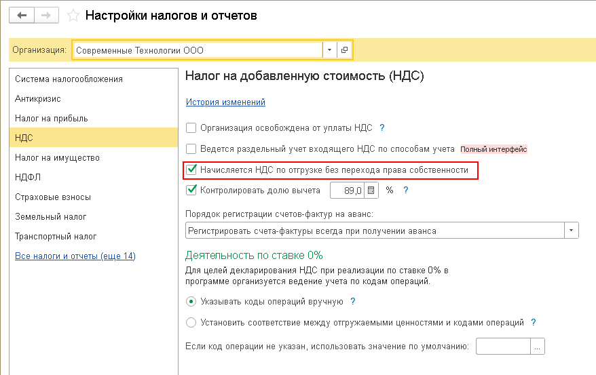Expand advance invoice registration order dropdown
Image resolution: width=596 pixels, height=375 pixels.
[x=572, y=231]
